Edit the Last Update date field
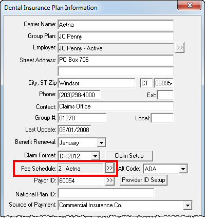205x219 pixels. [74, 130]
